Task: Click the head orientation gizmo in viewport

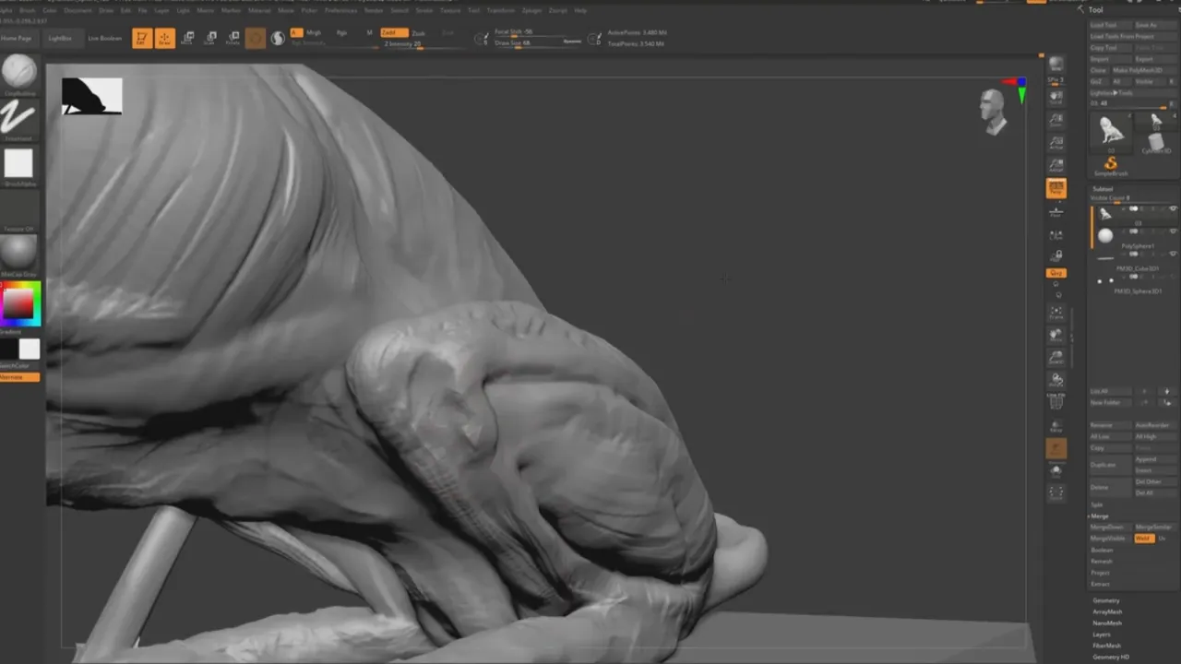Action: [x=994, y=112]
